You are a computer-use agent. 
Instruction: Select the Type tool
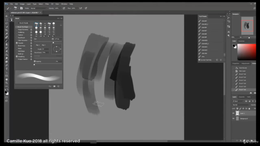click(x=6, y=69)
